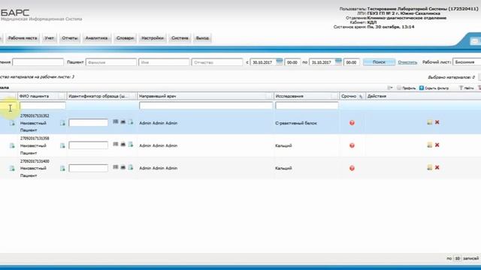Click the red urgent mark in row 27092017131358

point(352,145)
